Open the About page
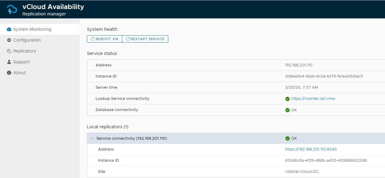Image resolution: width=385 pixels, height=178 pixels. point(40,73)
